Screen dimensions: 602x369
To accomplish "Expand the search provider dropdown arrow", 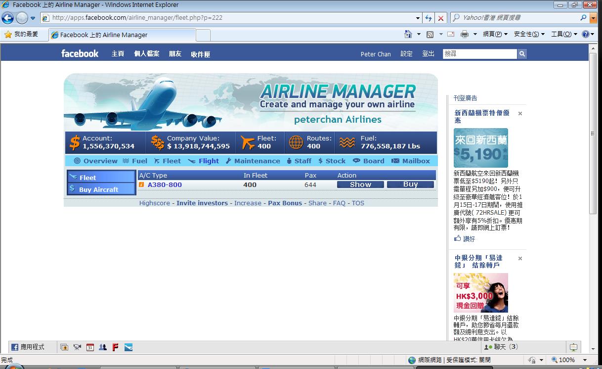I will [593, 18].
